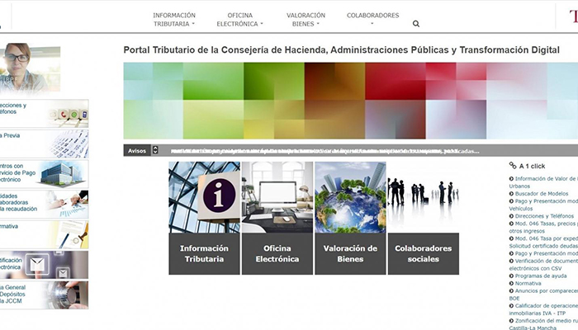Open the Notificación electrónica envelope banner

point(44,265)
